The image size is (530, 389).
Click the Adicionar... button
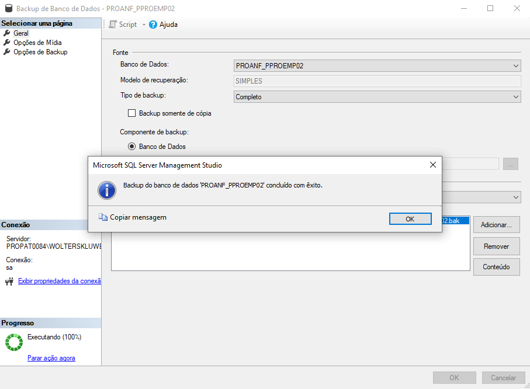coord(496,225)
